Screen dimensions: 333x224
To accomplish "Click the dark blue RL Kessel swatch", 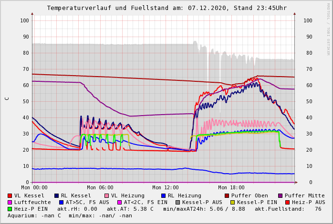I will pyautogui.click(x=57, y=195).
